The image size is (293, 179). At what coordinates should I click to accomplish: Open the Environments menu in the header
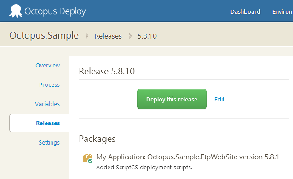pyautogui.click(x=282, y=12)
